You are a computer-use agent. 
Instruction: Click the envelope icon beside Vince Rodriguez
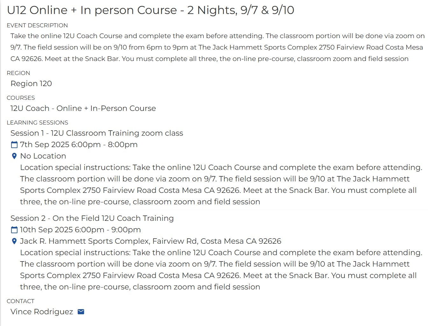81,312
